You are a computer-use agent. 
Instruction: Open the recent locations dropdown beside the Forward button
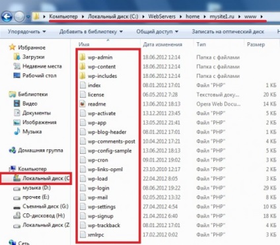28,17
